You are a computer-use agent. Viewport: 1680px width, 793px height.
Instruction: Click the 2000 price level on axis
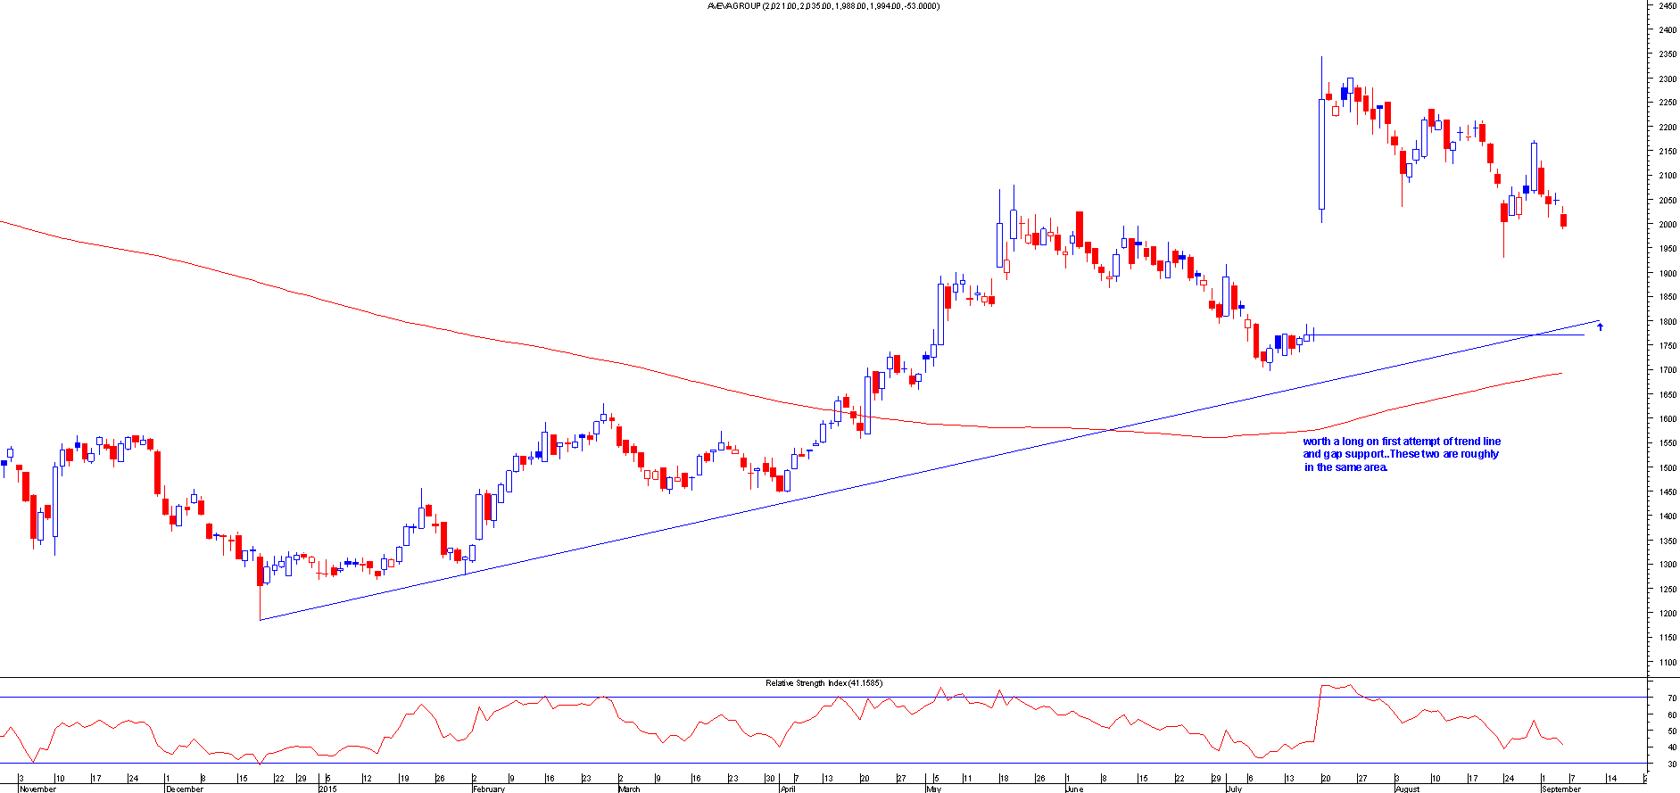(x=1667, y=225)
